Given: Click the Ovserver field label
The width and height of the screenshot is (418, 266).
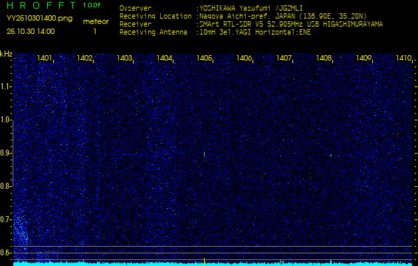Looking at the screenshot, I should tap(136, 8).
